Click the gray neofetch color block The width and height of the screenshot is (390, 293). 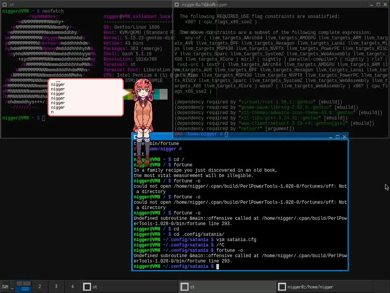point(163,94)
